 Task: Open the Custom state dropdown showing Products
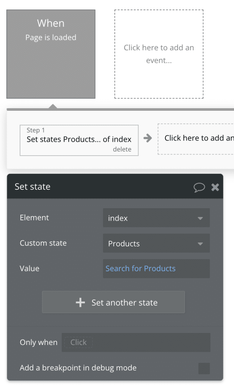pyautogui.click(x=156, y=243)
